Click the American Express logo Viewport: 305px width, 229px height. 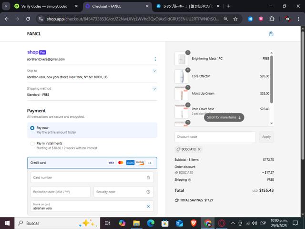pos(130,163)
